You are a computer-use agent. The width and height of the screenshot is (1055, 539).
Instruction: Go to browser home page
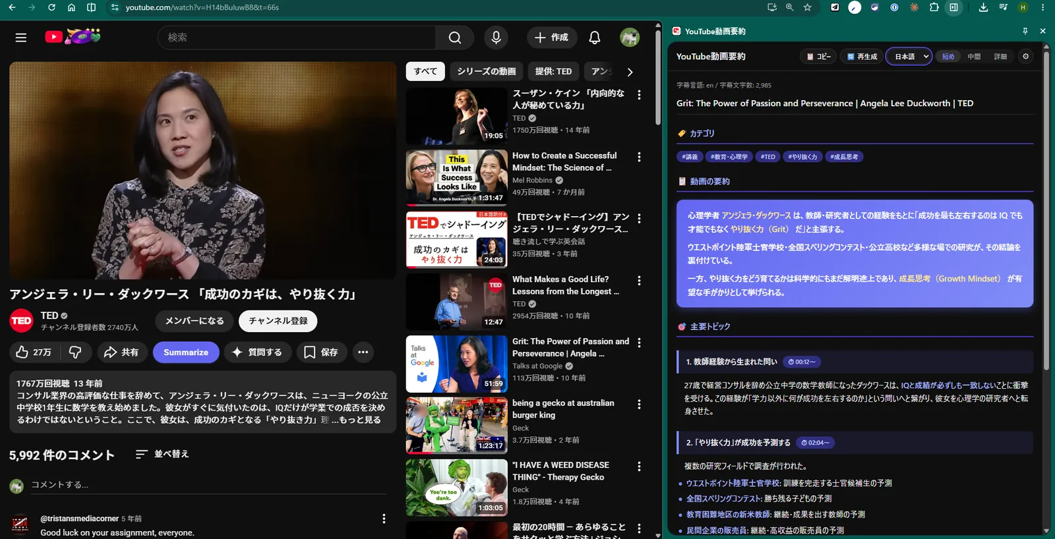(71, 7)
